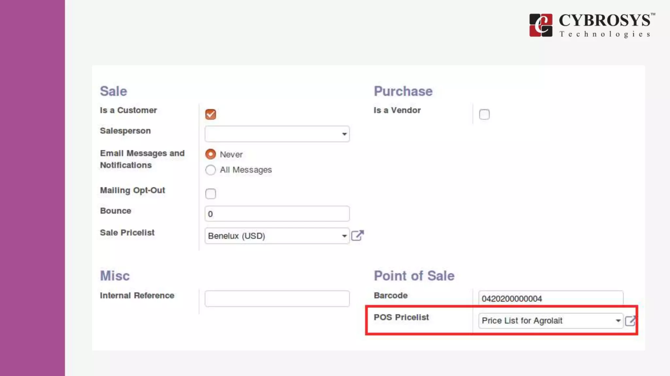Uncheck the Is a Customer checkbox
Viewport: 670px width, 376px height.
(210, 114)
